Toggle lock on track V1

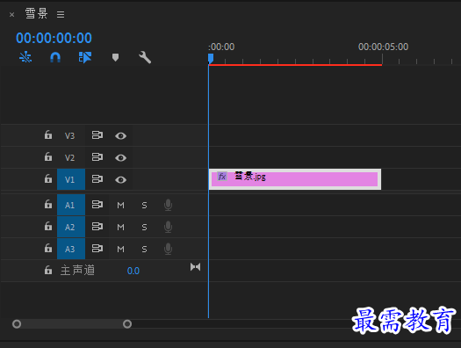pos(48,178)
